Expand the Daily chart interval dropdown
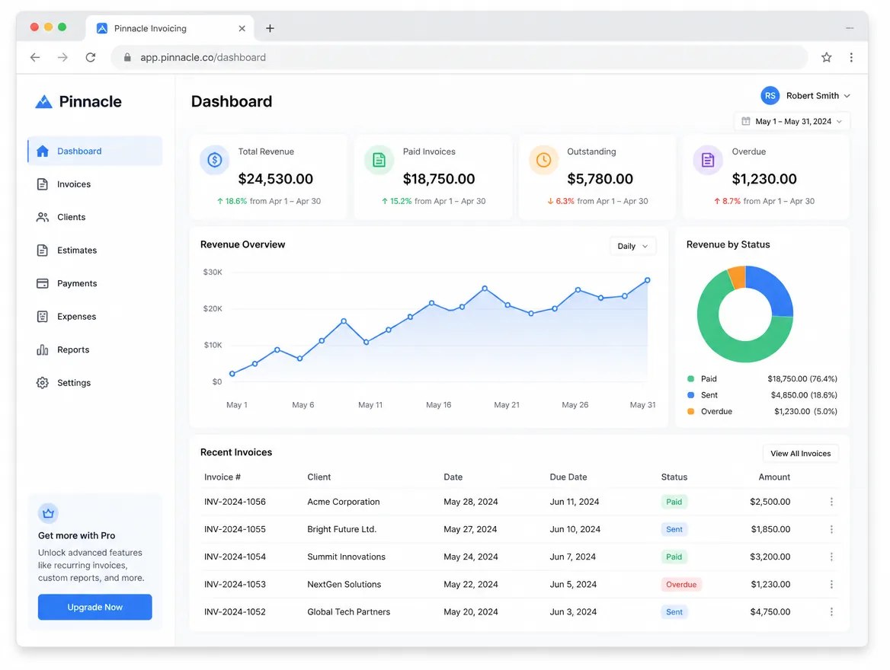 633,246
